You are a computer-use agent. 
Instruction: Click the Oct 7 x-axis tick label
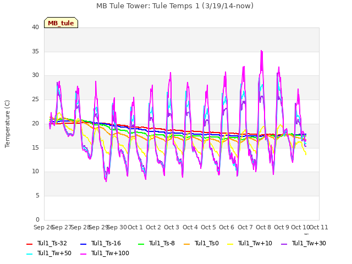(x=245, y=227)
